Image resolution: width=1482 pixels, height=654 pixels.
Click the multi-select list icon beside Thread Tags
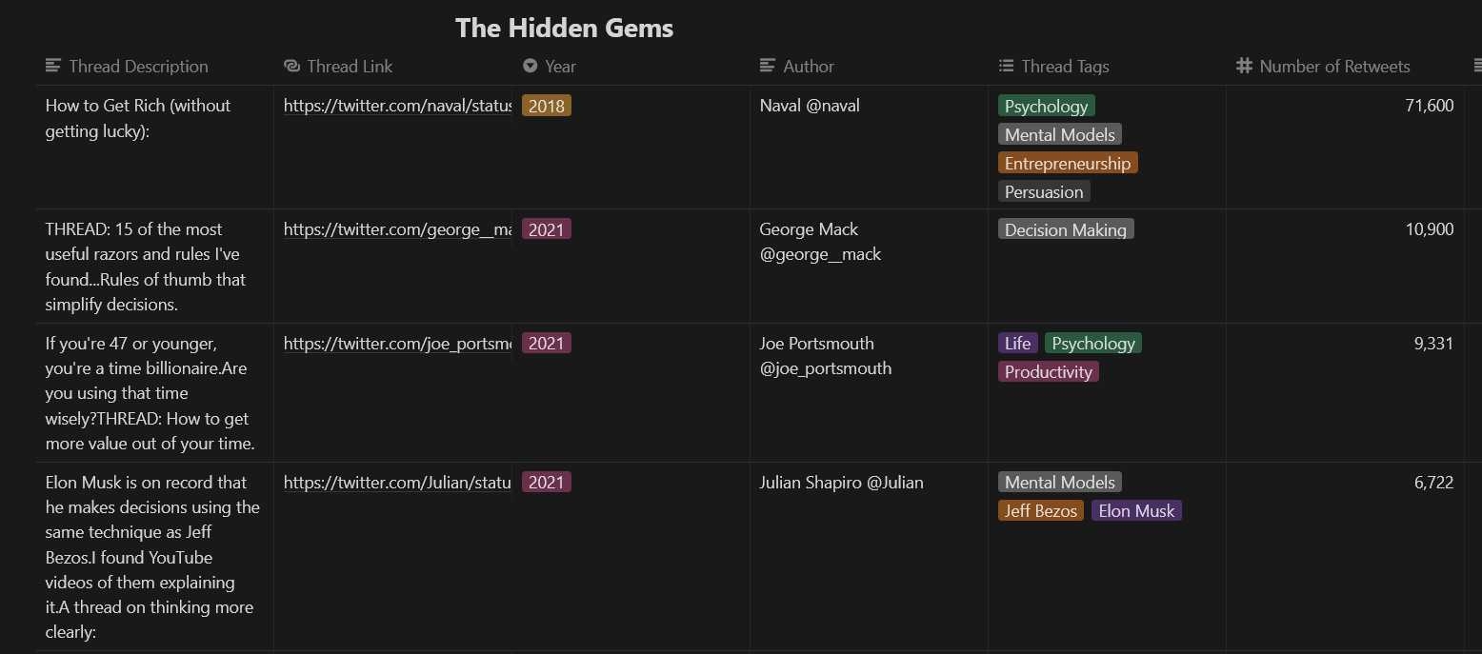pyautogui.click(x=1006, y=66)
